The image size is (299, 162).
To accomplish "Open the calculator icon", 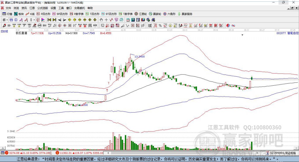I will 133,20.
